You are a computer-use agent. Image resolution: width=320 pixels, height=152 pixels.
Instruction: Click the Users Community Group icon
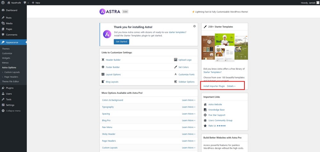coord(205,120)
